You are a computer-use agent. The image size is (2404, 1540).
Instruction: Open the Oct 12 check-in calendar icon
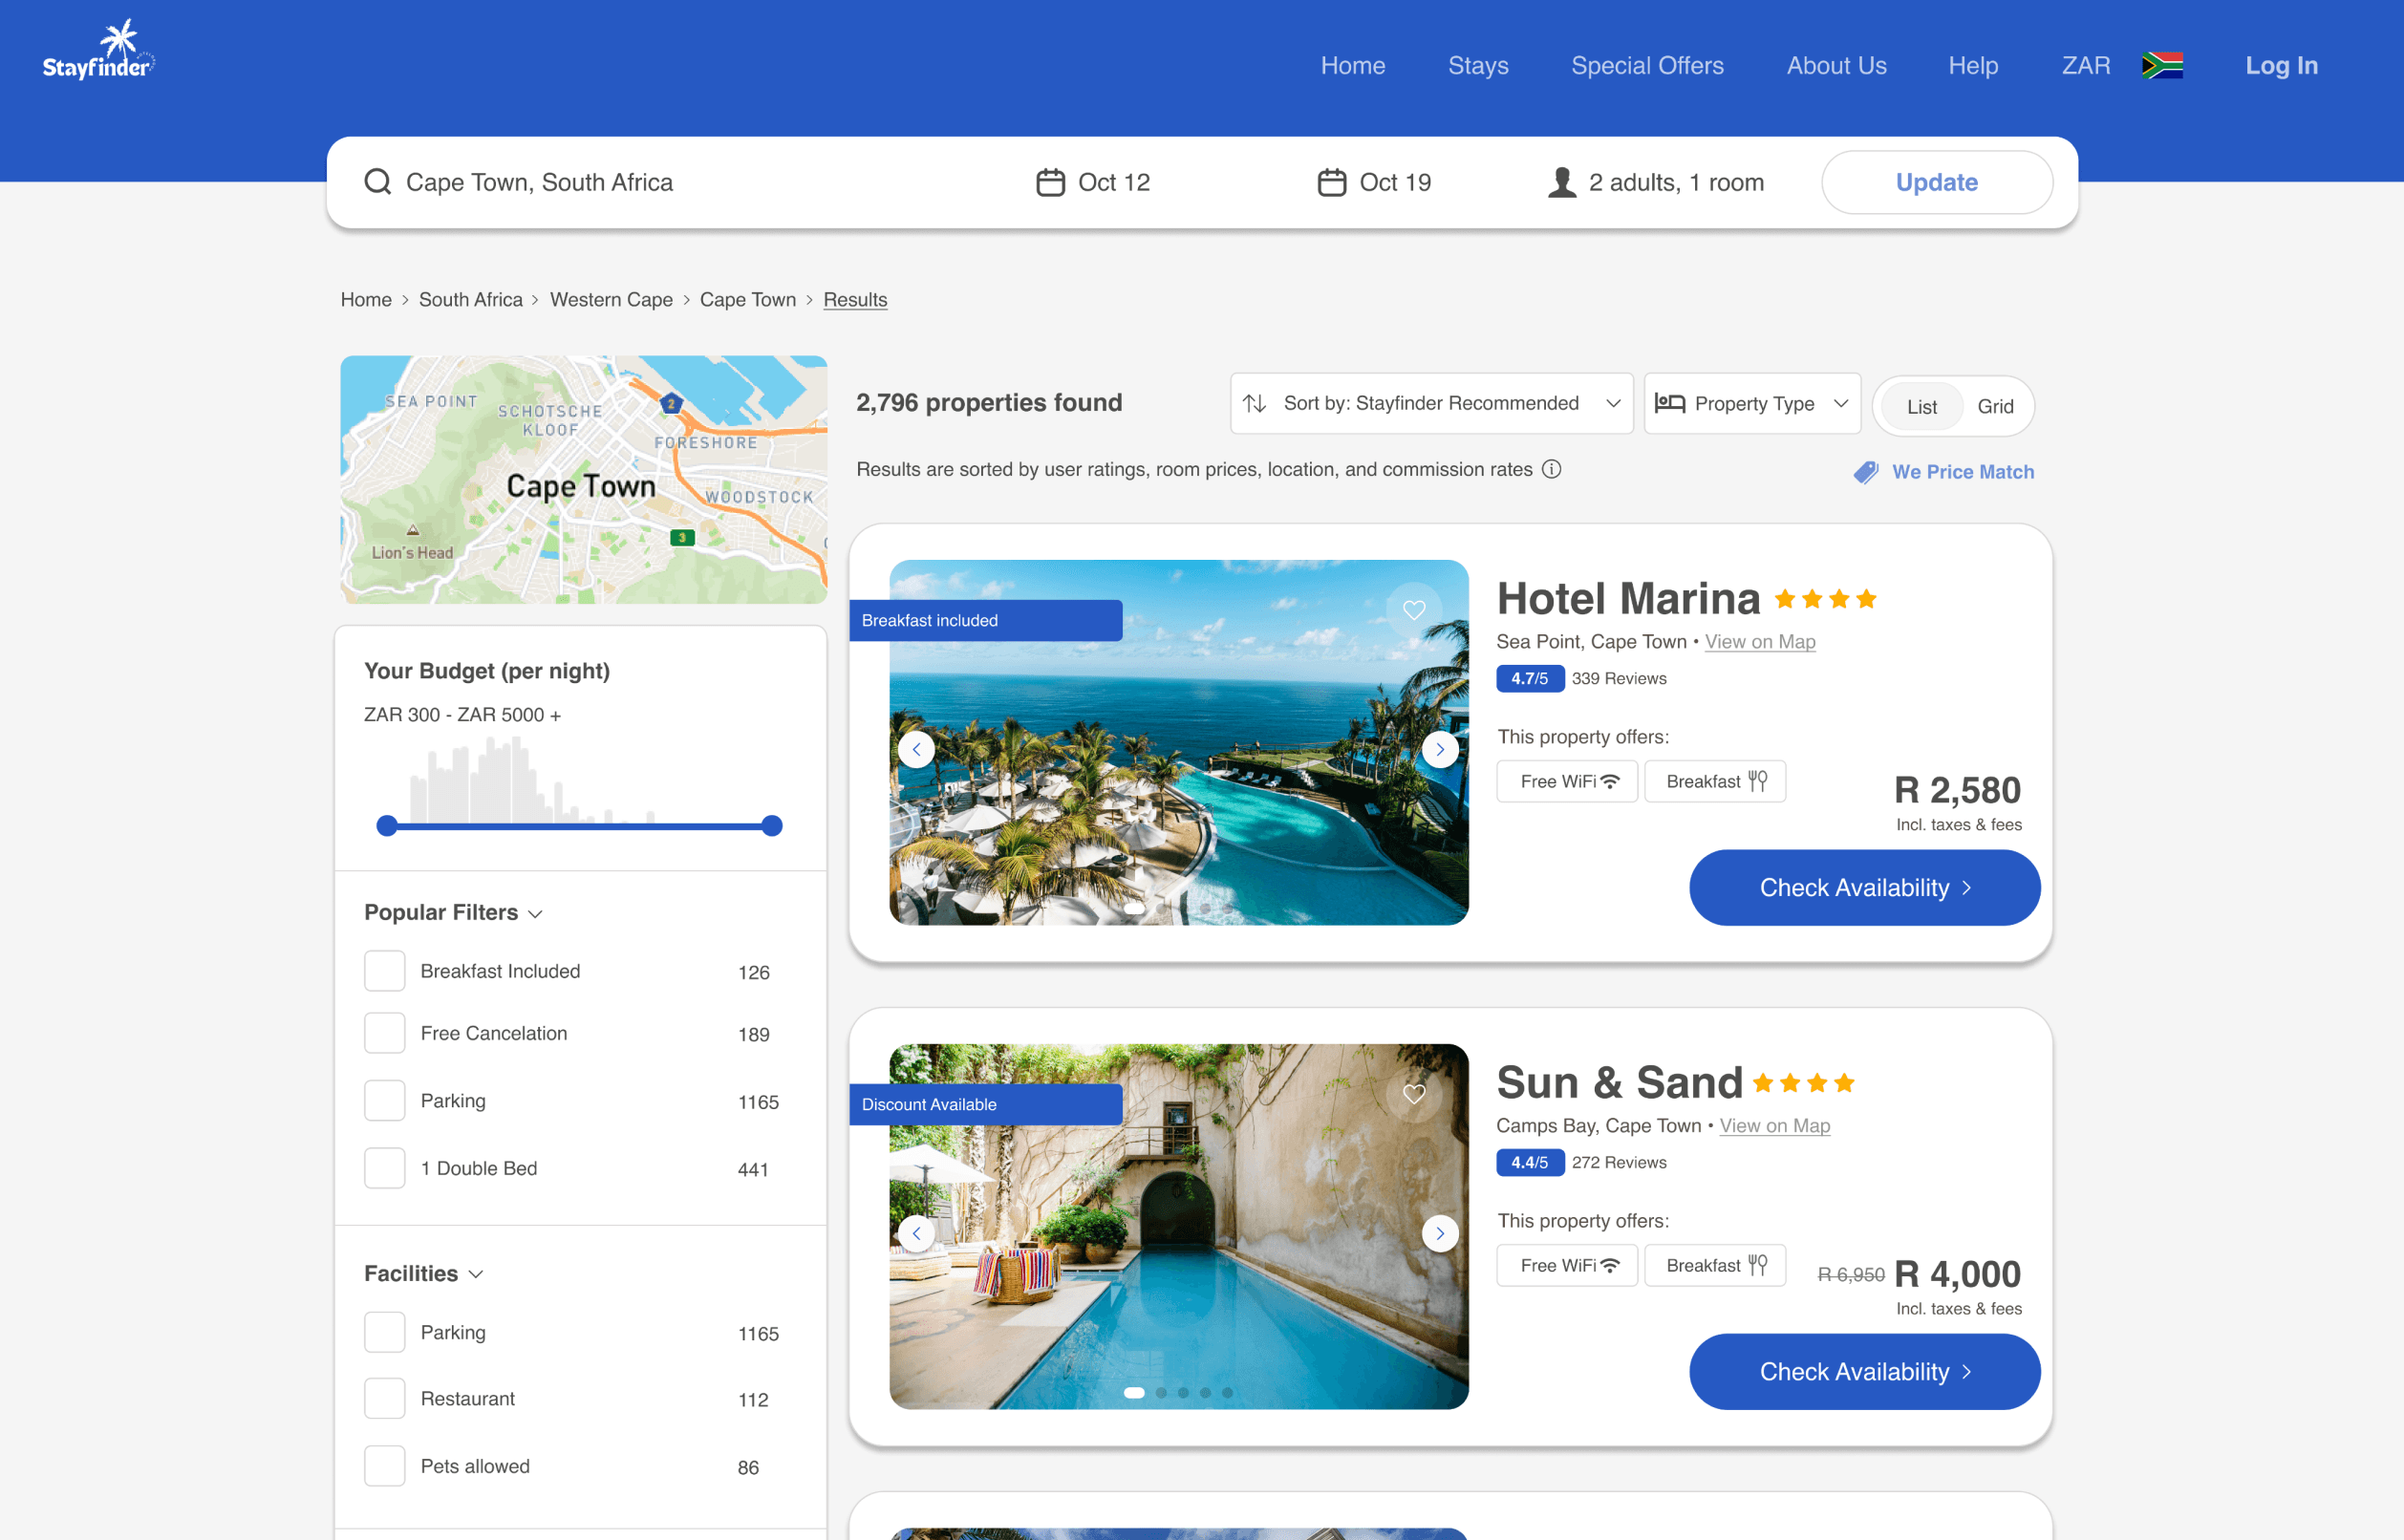click(x=1050, y=182)
